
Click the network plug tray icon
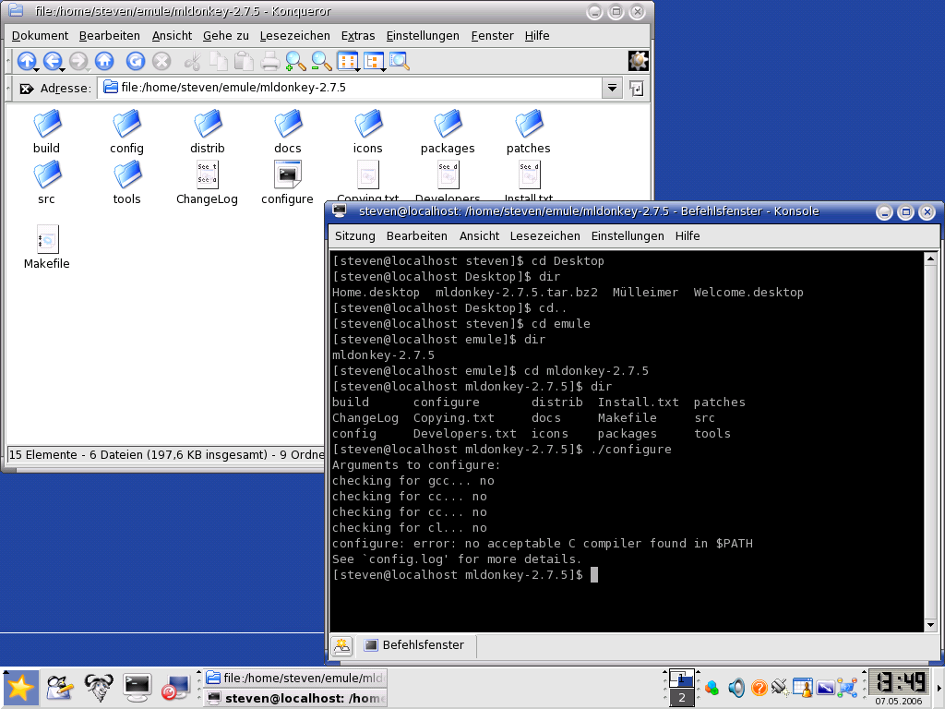click(780, 687)
